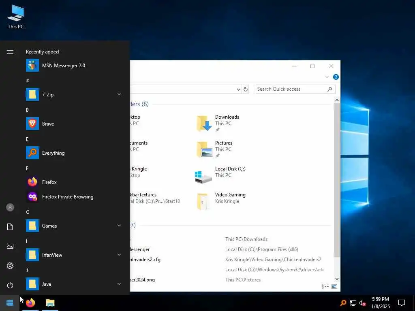Open Local Disk (C:) in Explorer

pos(220,175)
